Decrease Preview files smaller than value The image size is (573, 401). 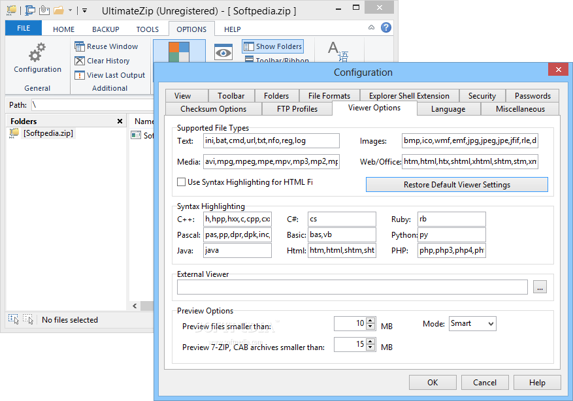tap(370, 327)
